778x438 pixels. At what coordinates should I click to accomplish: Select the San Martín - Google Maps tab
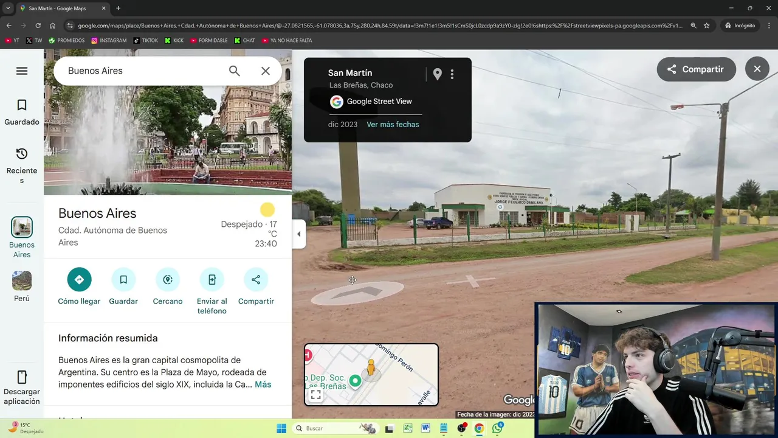coord(63,9)
